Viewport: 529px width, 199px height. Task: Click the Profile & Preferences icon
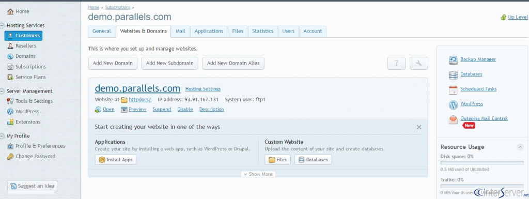pos(10,146)
